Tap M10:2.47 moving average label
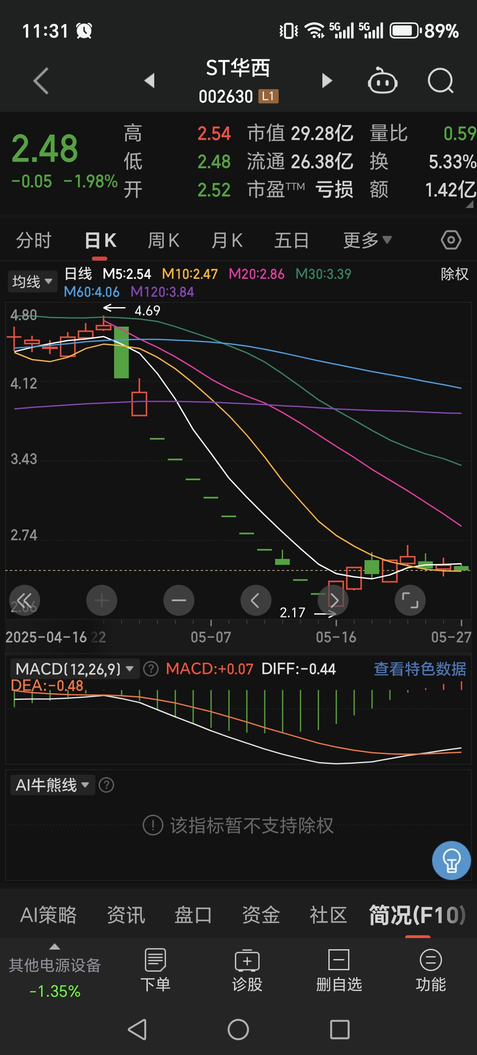 [190, 274]
